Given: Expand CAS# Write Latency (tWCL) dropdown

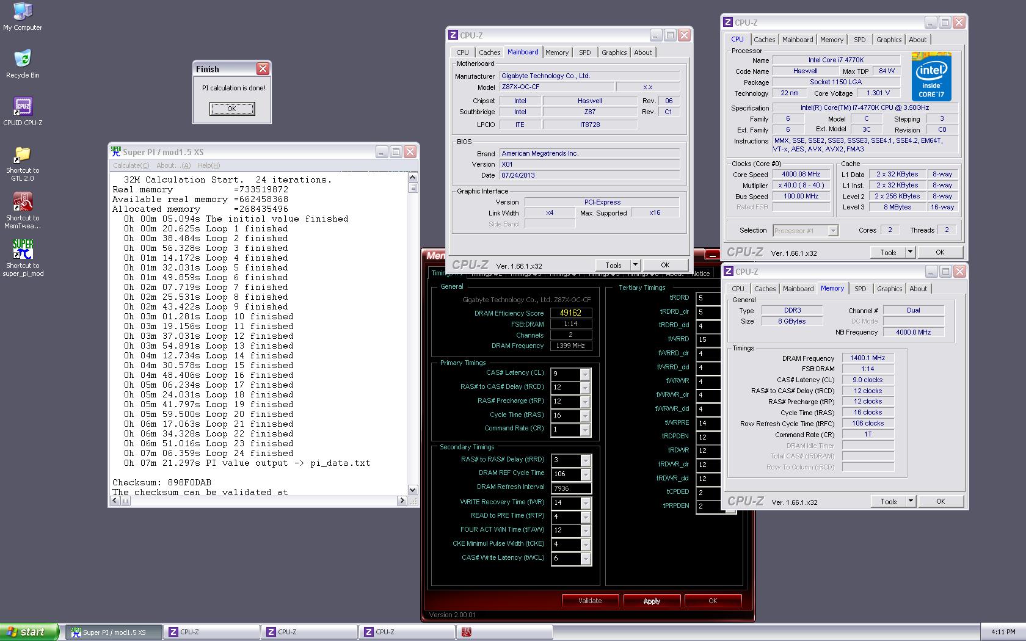Looking at the screenshot, I should [585, 559].
